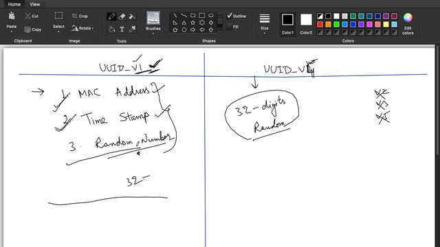Open the line Size dropdown
Image resolution: width=440 pixels, height=247 pixels.
click(x=265, y=23)
